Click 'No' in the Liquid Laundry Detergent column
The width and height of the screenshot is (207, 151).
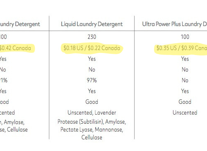[92, 70]
